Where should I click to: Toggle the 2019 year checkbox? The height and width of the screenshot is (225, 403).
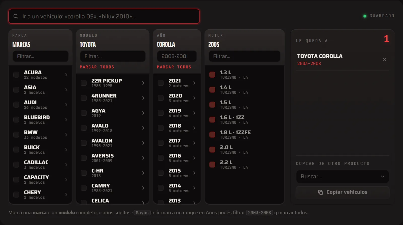[161, 113]
